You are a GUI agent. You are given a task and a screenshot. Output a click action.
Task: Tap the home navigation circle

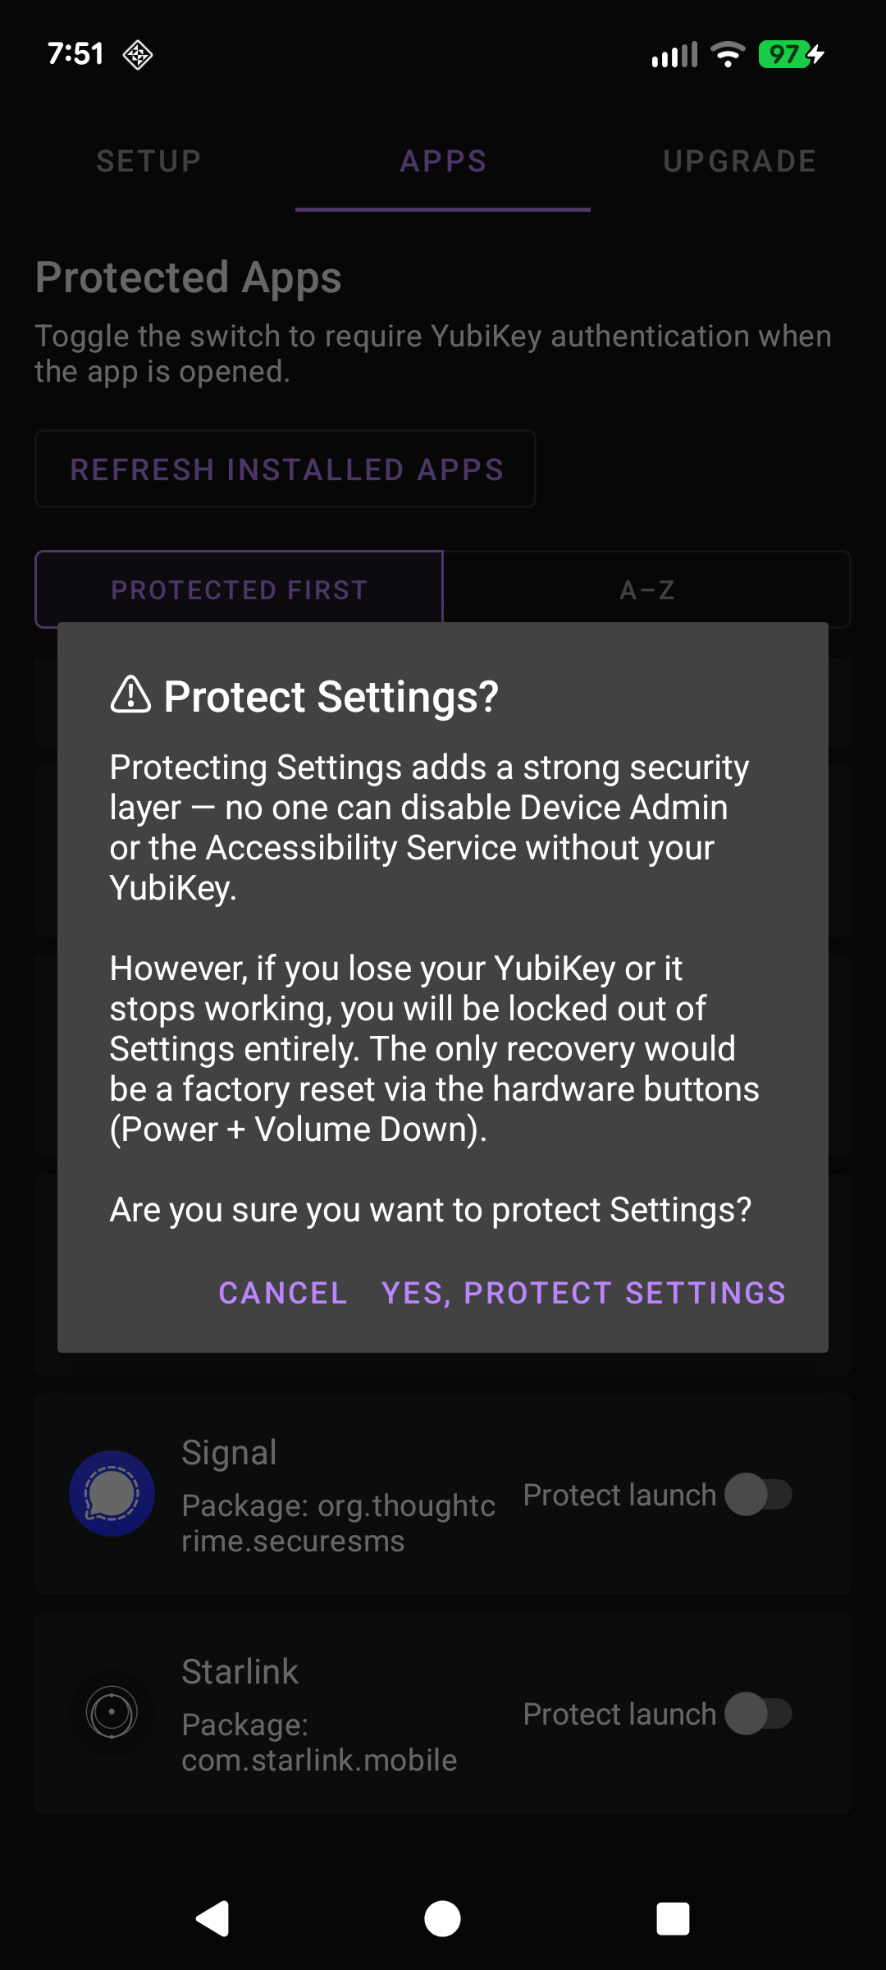pyautogui.click(x=442, y=1917)
